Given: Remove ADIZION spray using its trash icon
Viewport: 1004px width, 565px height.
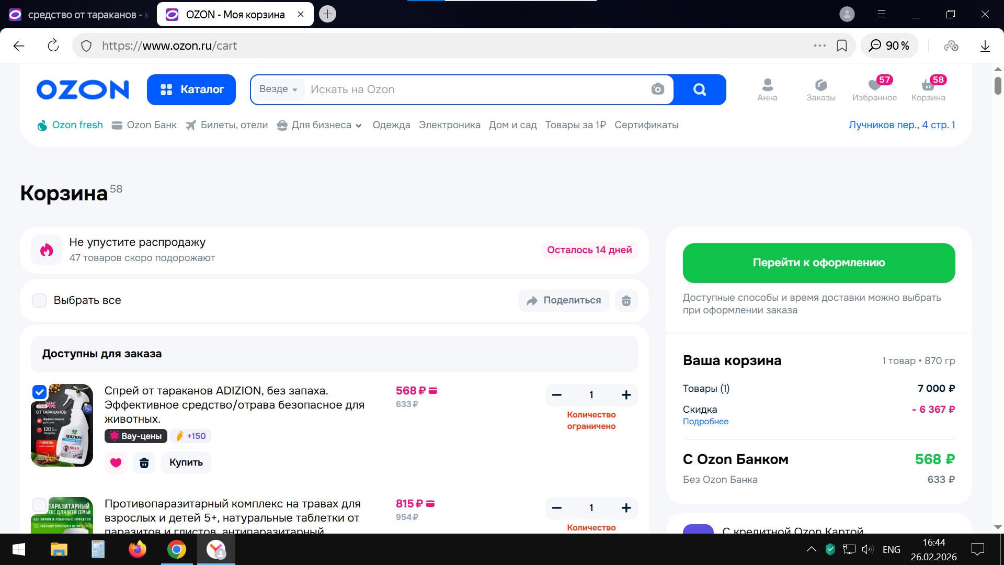Looking at the screenshot, I should [x=144, y=462].
